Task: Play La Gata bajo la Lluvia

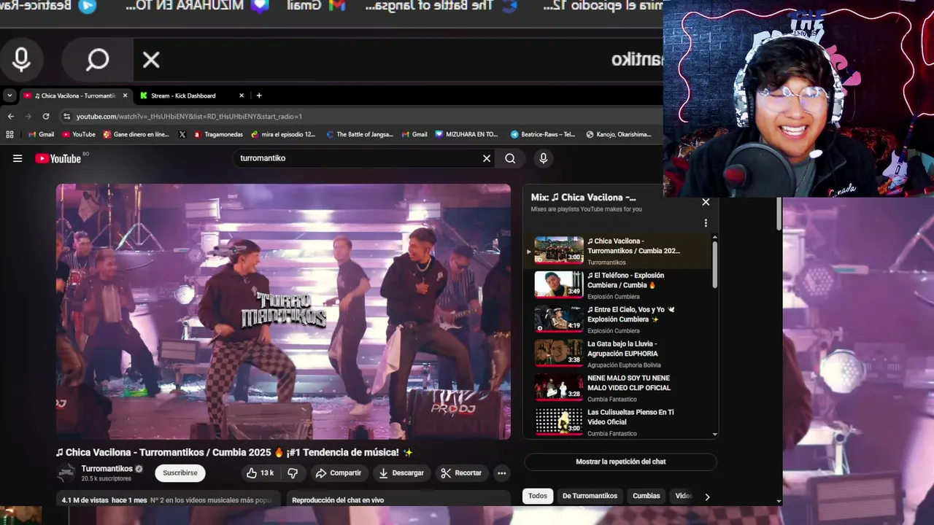Action: 619,354
